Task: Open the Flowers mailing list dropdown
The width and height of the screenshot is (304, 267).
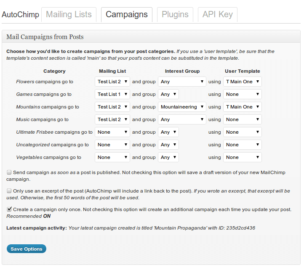Action: point(112,82)
